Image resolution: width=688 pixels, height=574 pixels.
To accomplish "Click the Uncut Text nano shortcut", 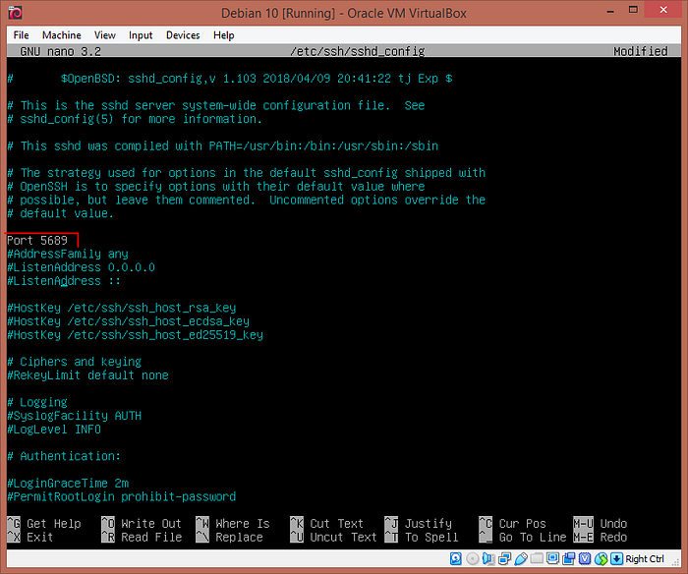I will tap(333, 537).
